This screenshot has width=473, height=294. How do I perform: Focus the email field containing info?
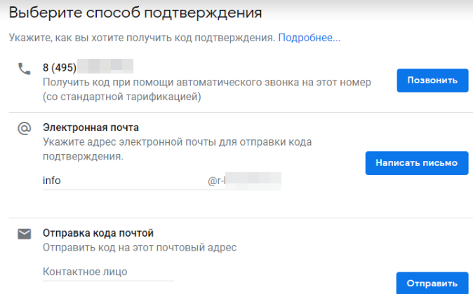click(123, 181)
